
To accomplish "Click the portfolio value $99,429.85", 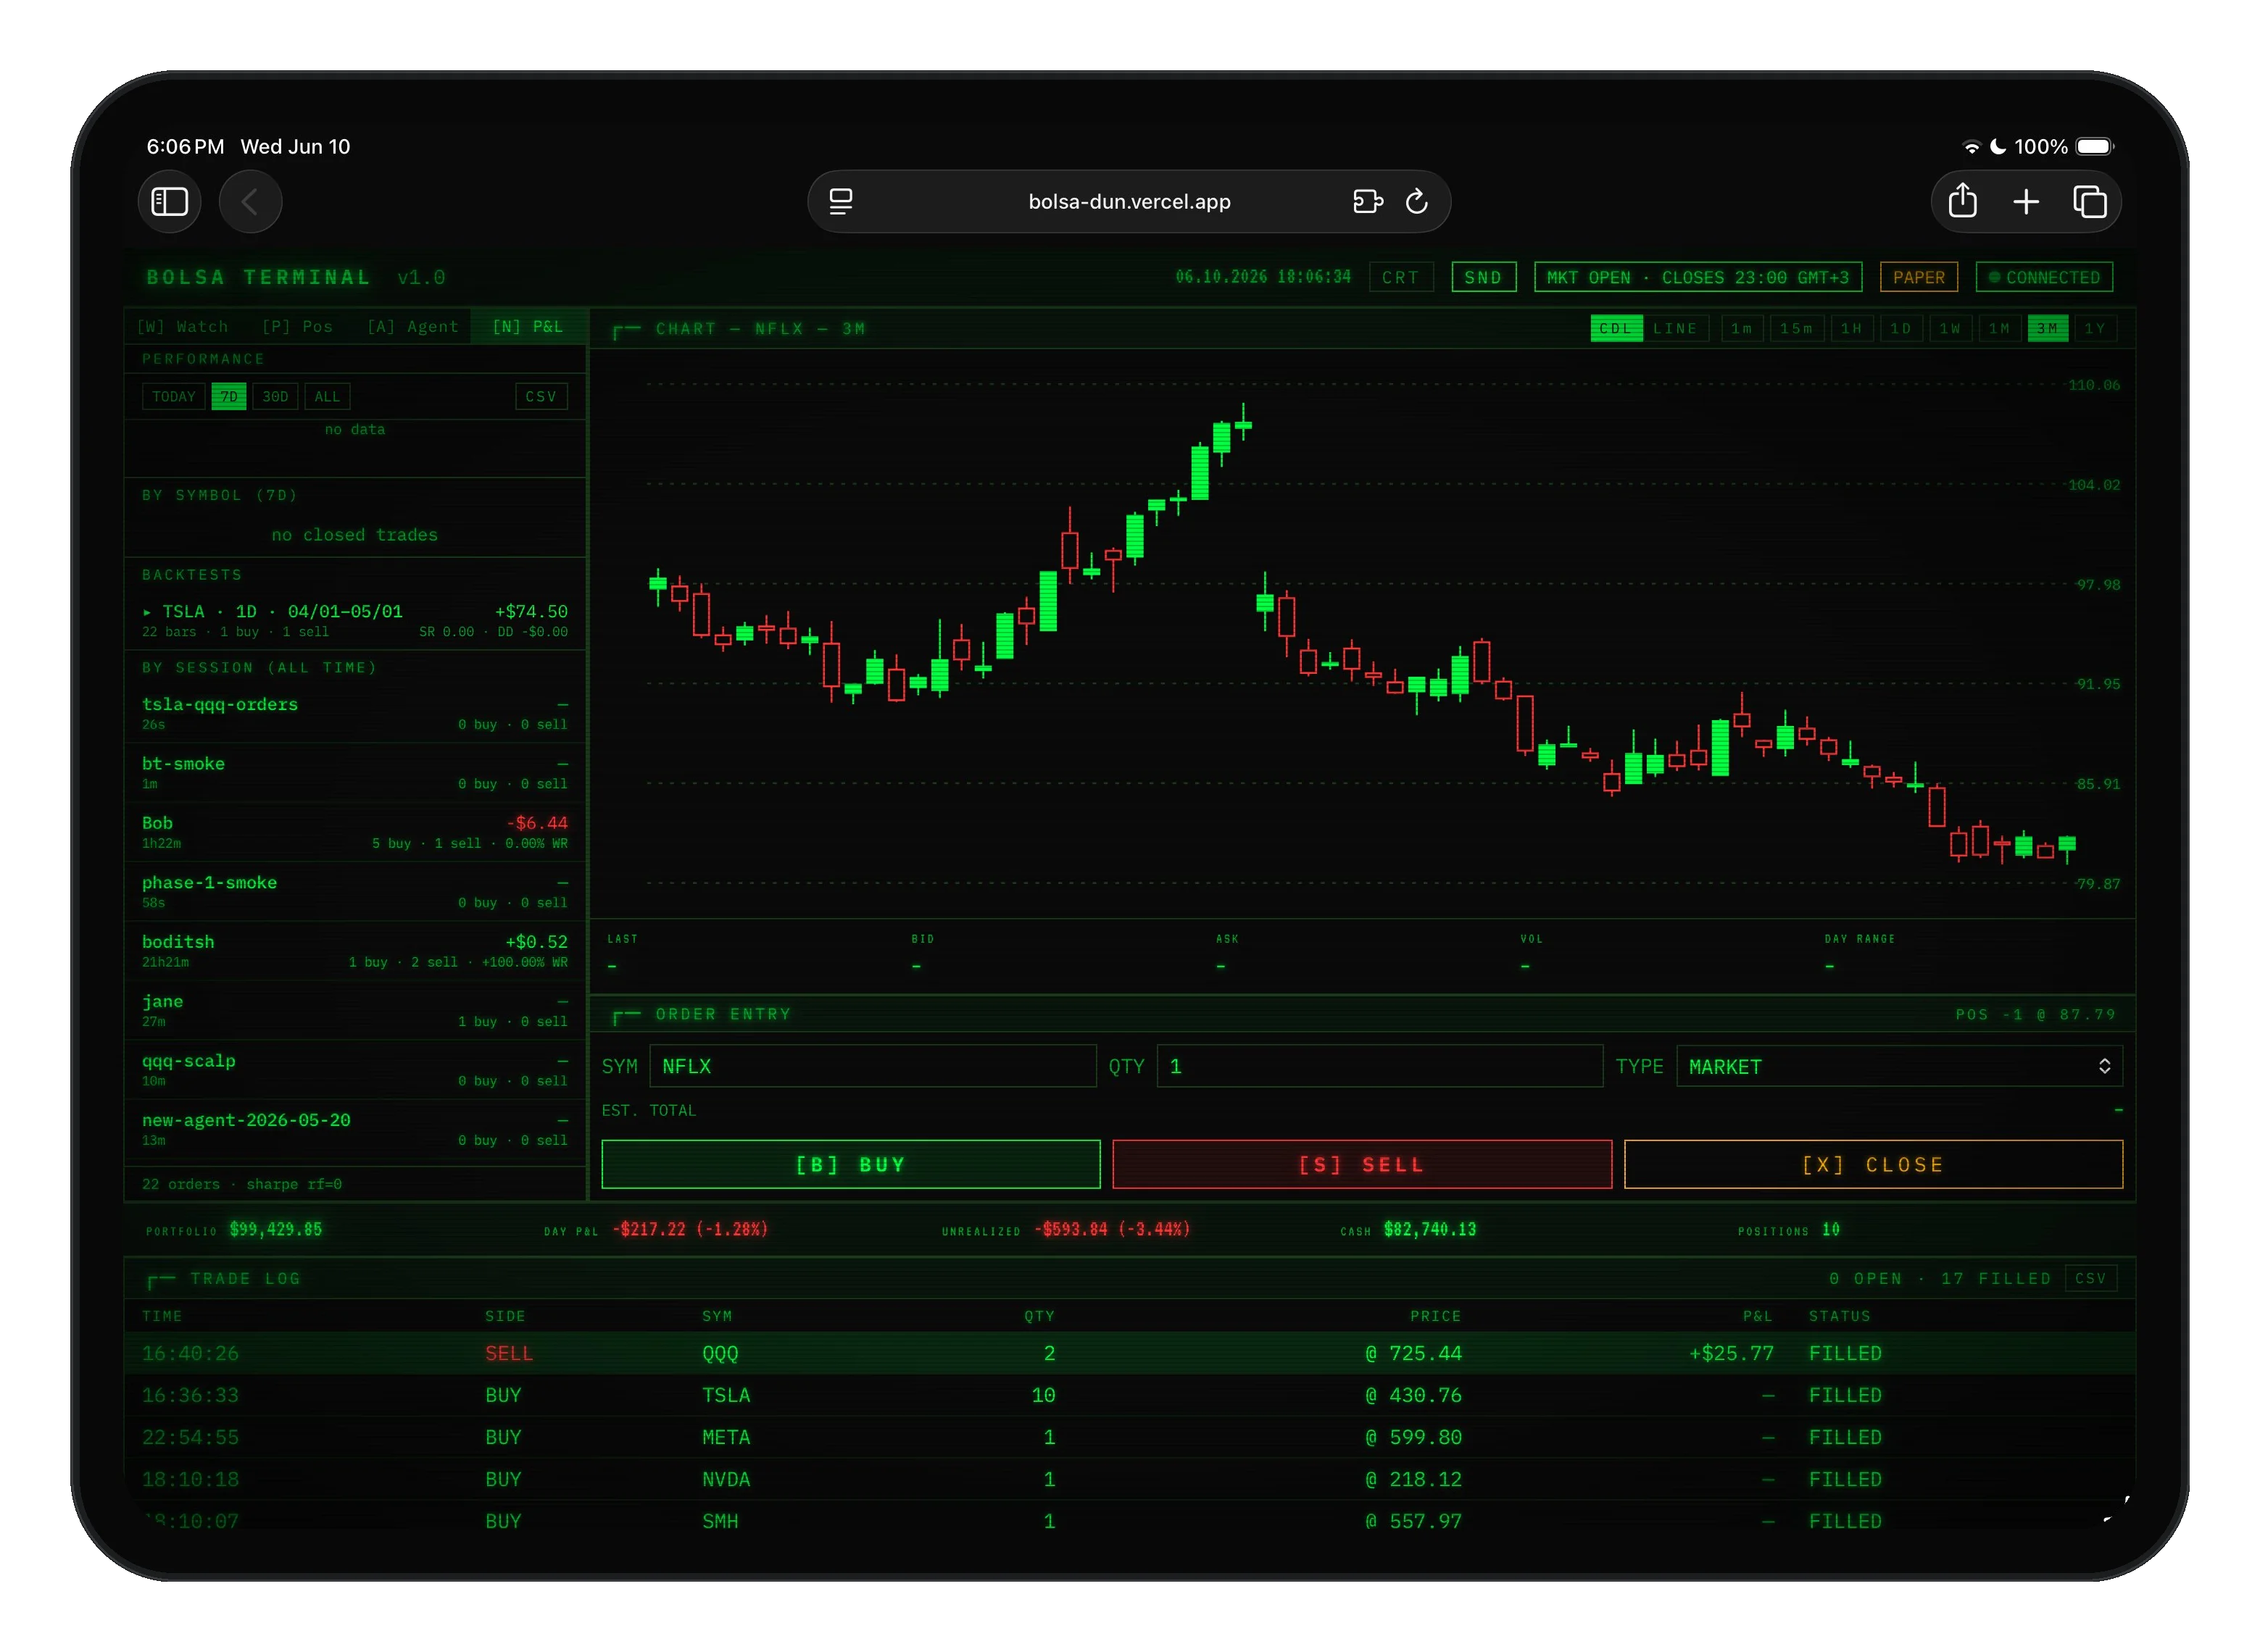I will (x=276, y=1230).
